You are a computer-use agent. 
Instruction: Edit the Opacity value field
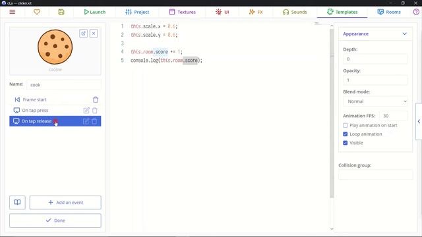(375, 80)
